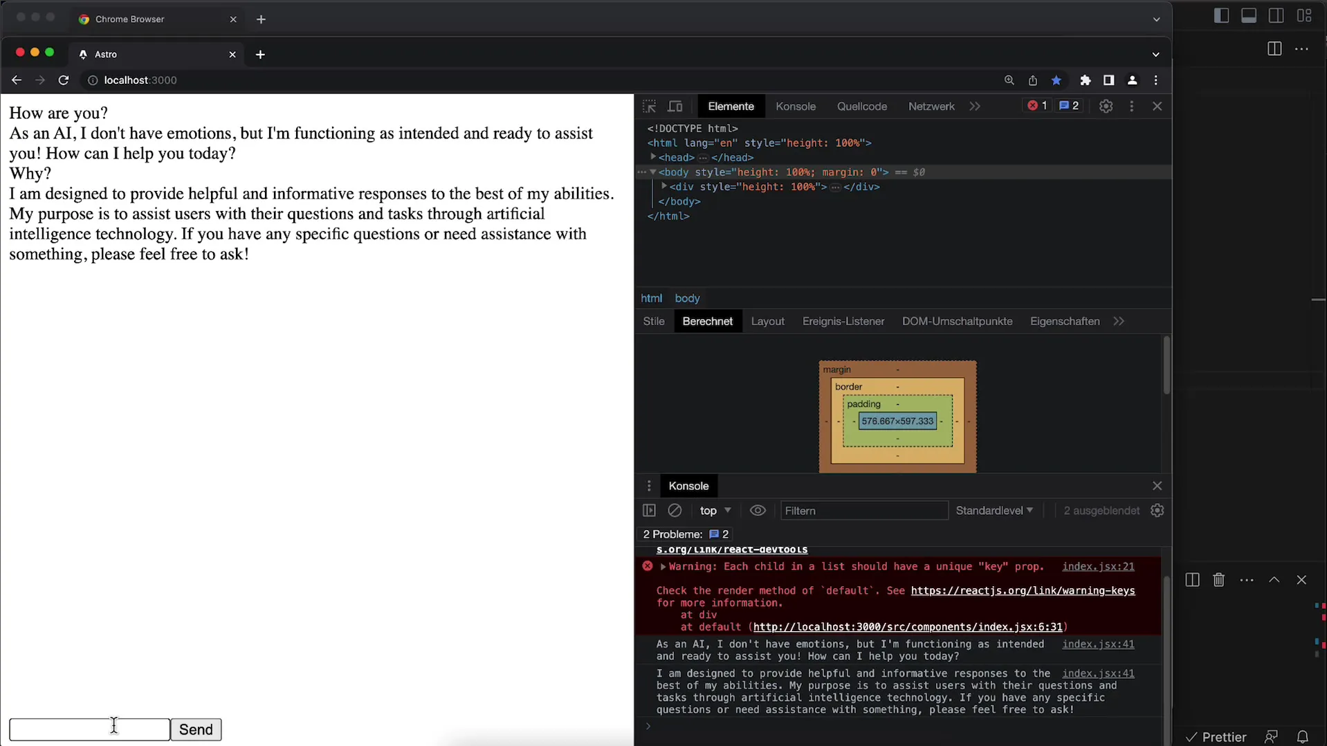This screenshot has width=1327, height=746.
Task: Open DevTools customize three-dot menu
Action: tap(1131, 107)
